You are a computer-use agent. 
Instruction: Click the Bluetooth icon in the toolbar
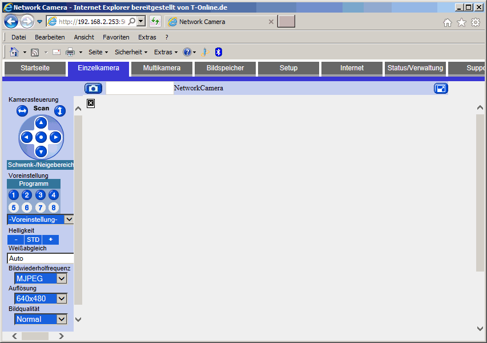(218, 52)
